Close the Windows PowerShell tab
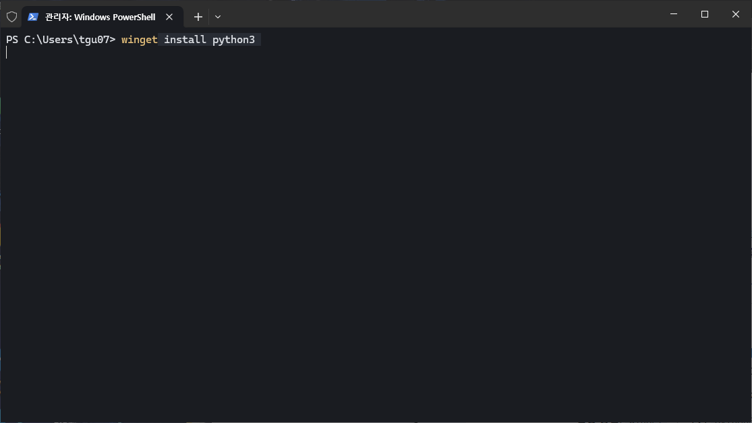Viewport: 752px width, 423px height. coord(171,17)
